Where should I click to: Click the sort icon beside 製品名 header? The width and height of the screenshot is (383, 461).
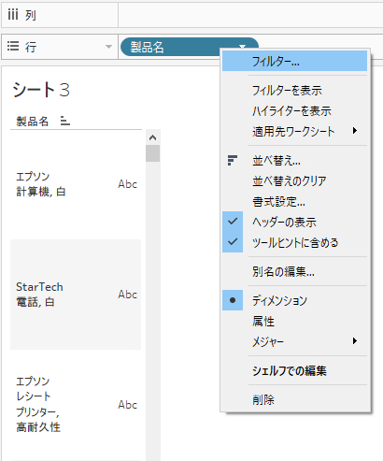click(x=64, y=121)
